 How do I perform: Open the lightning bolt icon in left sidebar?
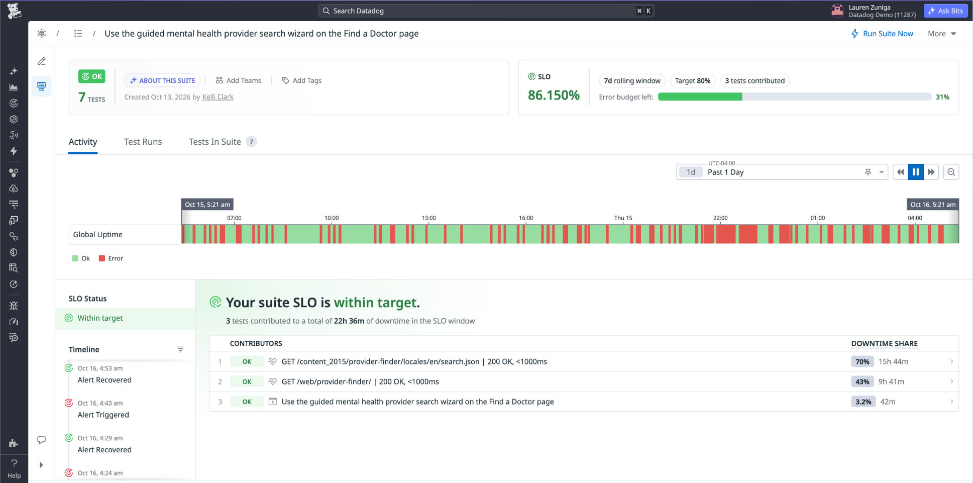(x=14, y=151)
